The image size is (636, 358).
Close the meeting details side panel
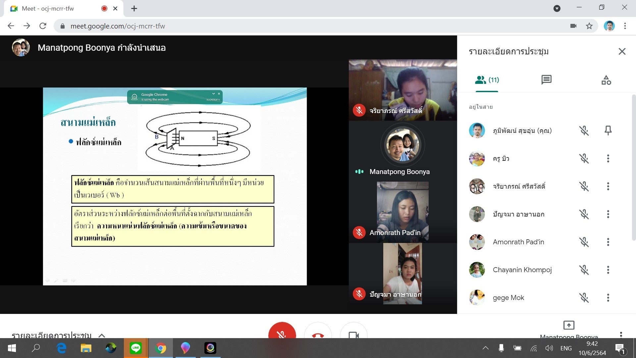(622, 51)
